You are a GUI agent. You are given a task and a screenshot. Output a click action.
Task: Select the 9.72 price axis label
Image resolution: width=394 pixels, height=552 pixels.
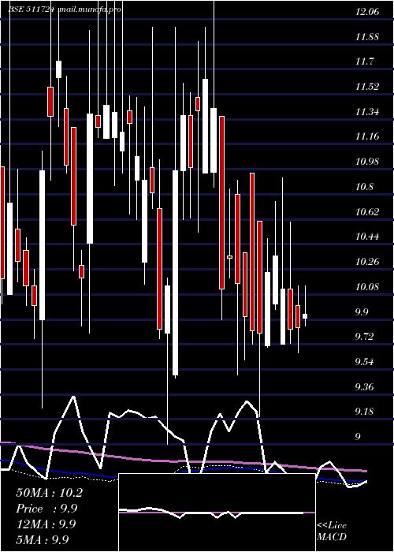tap(364, 337)
